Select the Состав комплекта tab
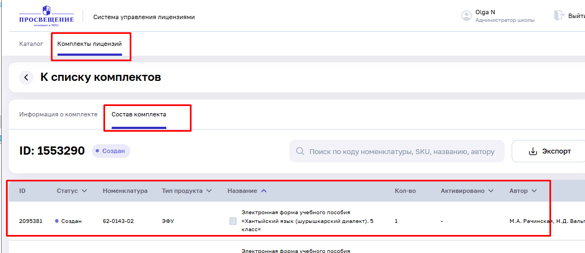 pos(139,115)
